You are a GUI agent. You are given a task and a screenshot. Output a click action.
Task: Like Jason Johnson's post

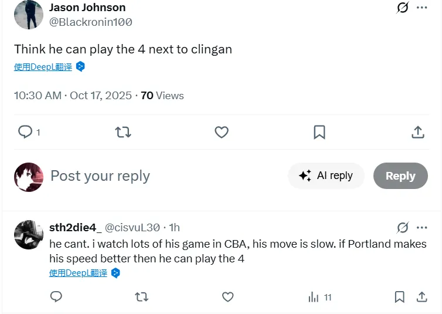[222, 132]
